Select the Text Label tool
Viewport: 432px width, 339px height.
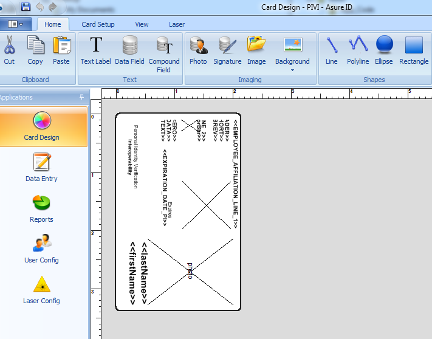pos(96,50)
